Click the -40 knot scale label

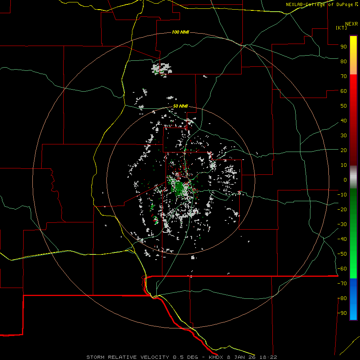pyautogui.click(x=342, y=239)
